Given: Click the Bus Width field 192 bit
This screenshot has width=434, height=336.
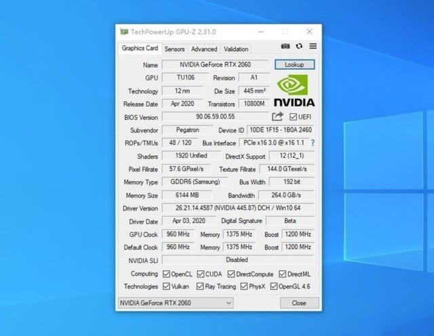Looking at the screenshot, I should [x=292, y=182].
